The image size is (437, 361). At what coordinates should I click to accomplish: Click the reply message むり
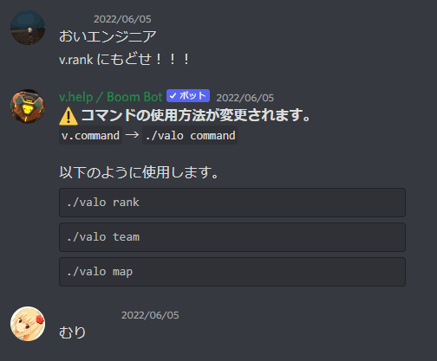click(x=72, y=332)
